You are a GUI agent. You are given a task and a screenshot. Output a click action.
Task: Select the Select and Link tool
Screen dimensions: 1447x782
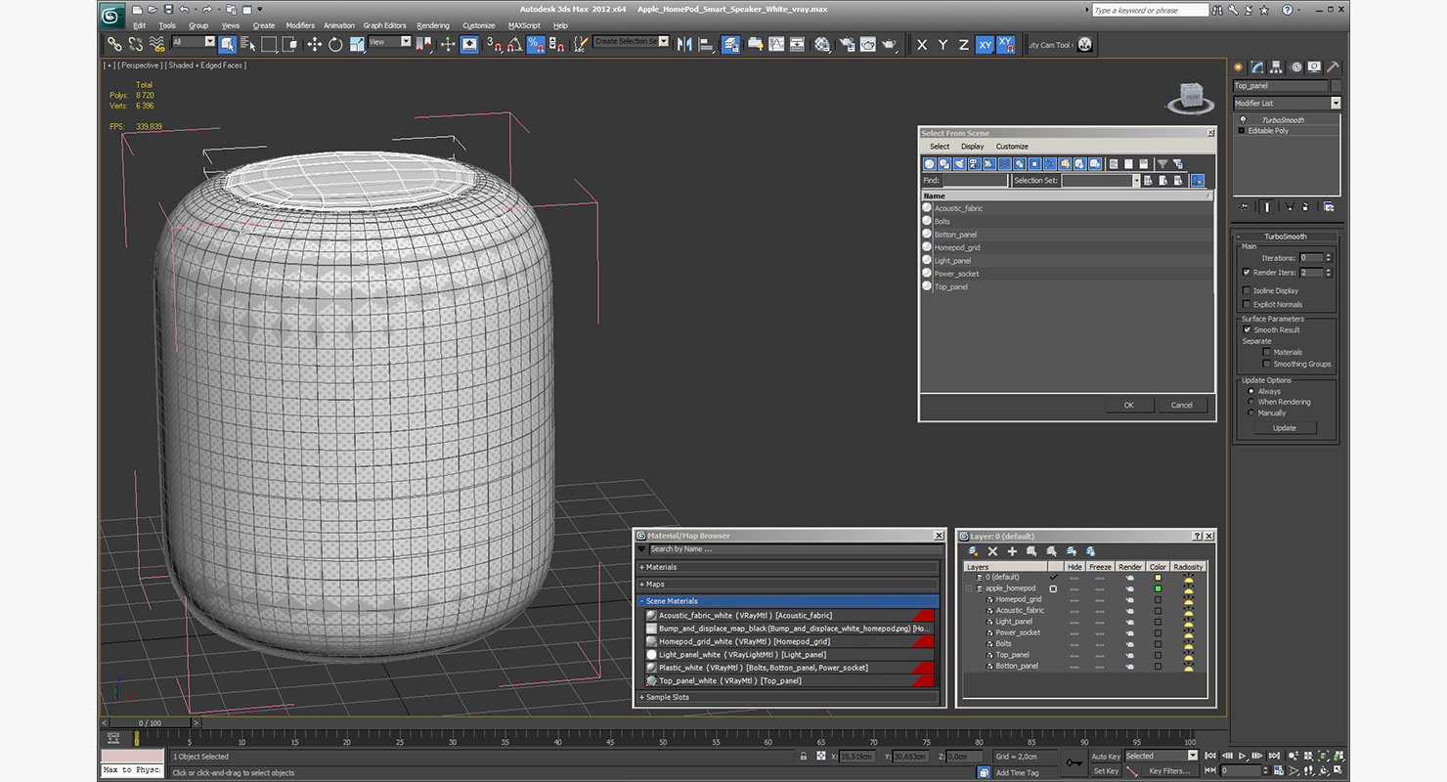[114, 44]
